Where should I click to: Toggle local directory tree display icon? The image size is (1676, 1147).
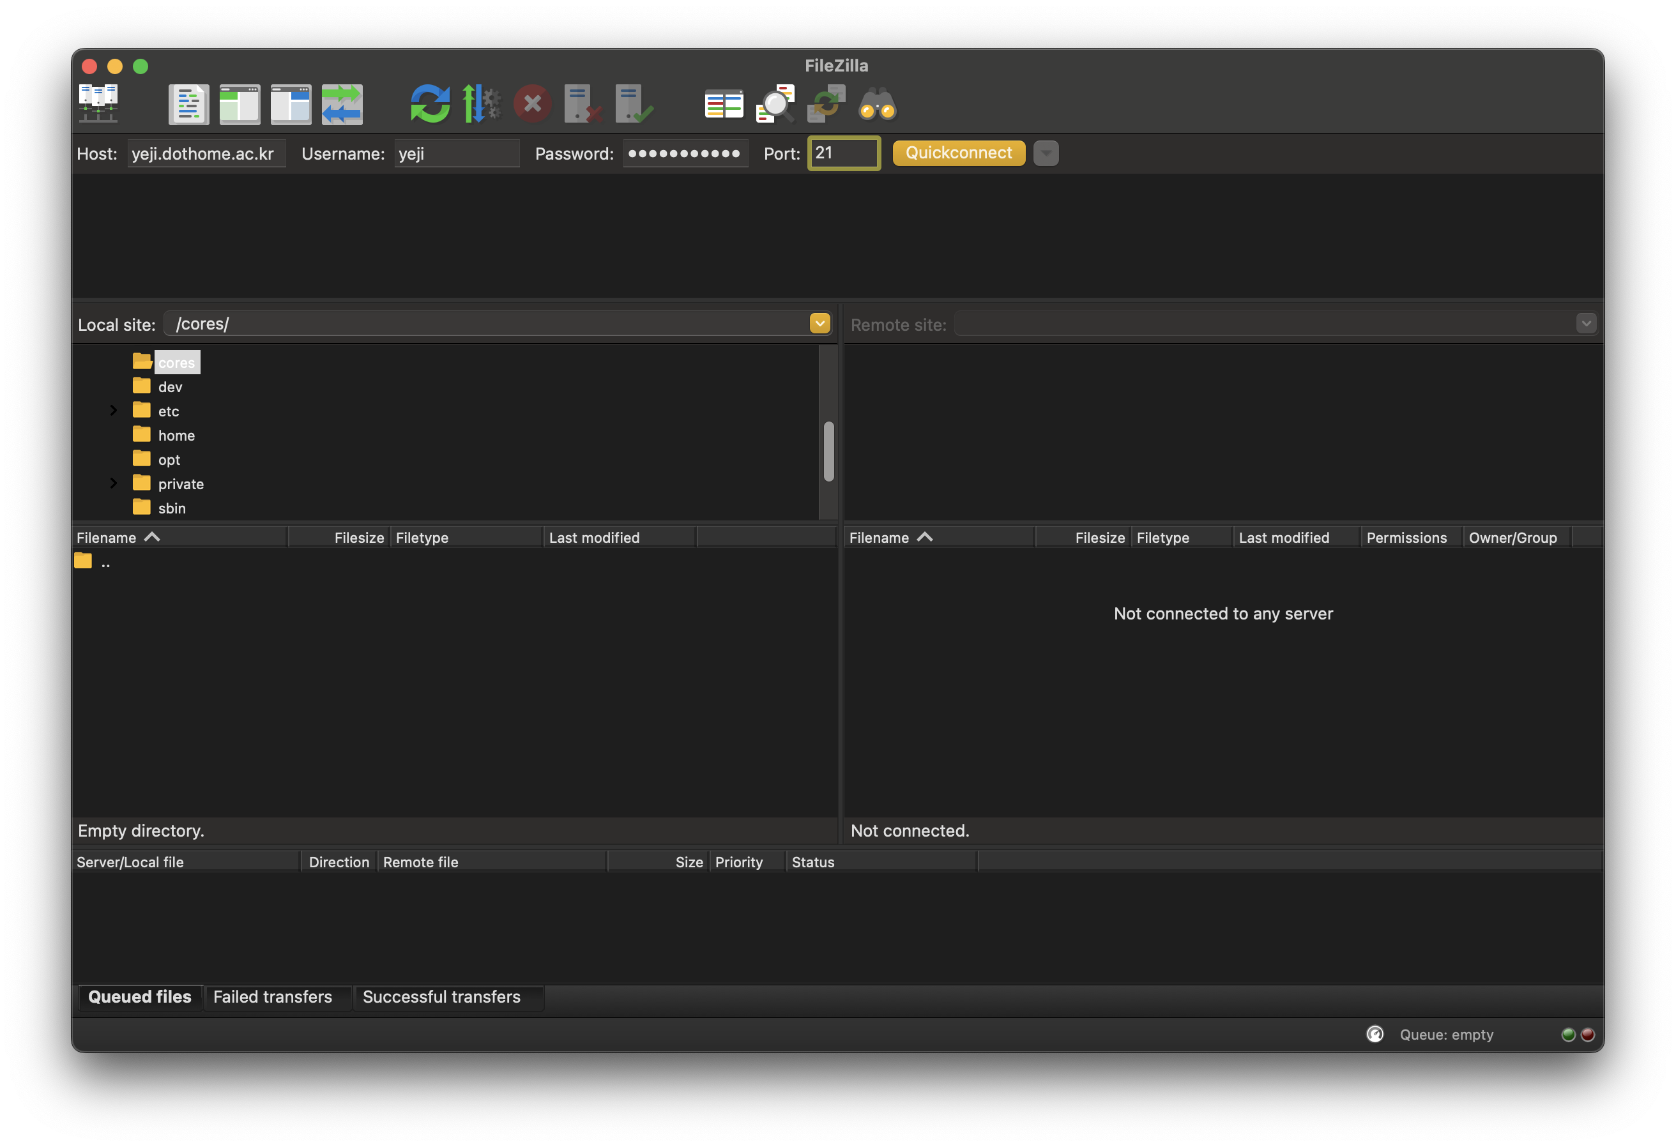[240, 104]
